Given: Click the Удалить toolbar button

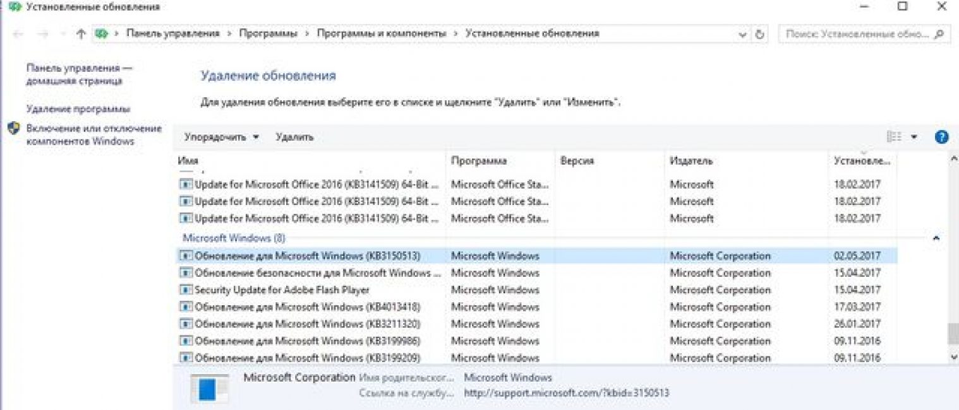Looking at the screenshot, I should 294,137.
